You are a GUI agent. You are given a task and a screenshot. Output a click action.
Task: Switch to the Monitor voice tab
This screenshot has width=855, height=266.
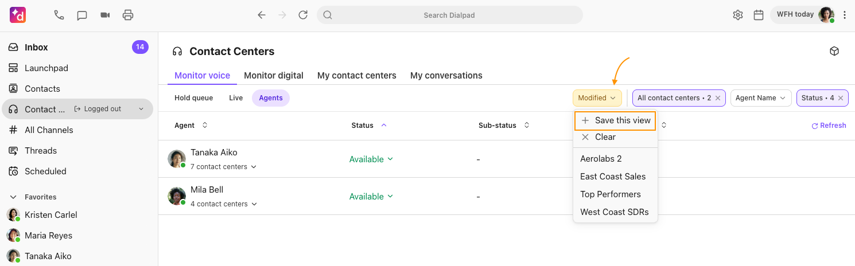(x=202, y=76)
